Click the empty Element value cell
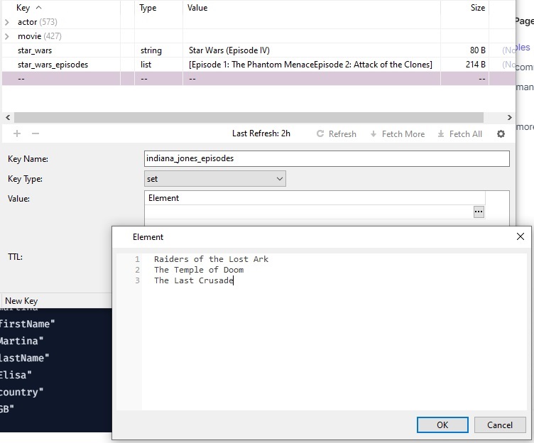Viewport: 534px width, 443px height. point(309,212)
